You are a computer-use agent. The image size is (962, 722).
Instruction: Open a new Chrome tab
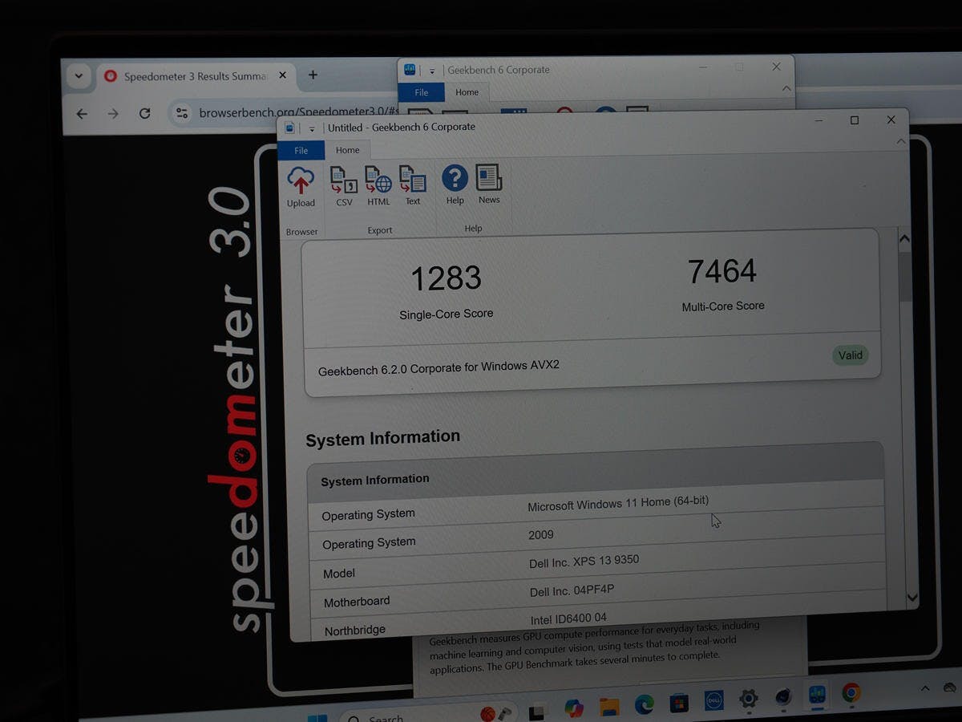tap(313, 75)
